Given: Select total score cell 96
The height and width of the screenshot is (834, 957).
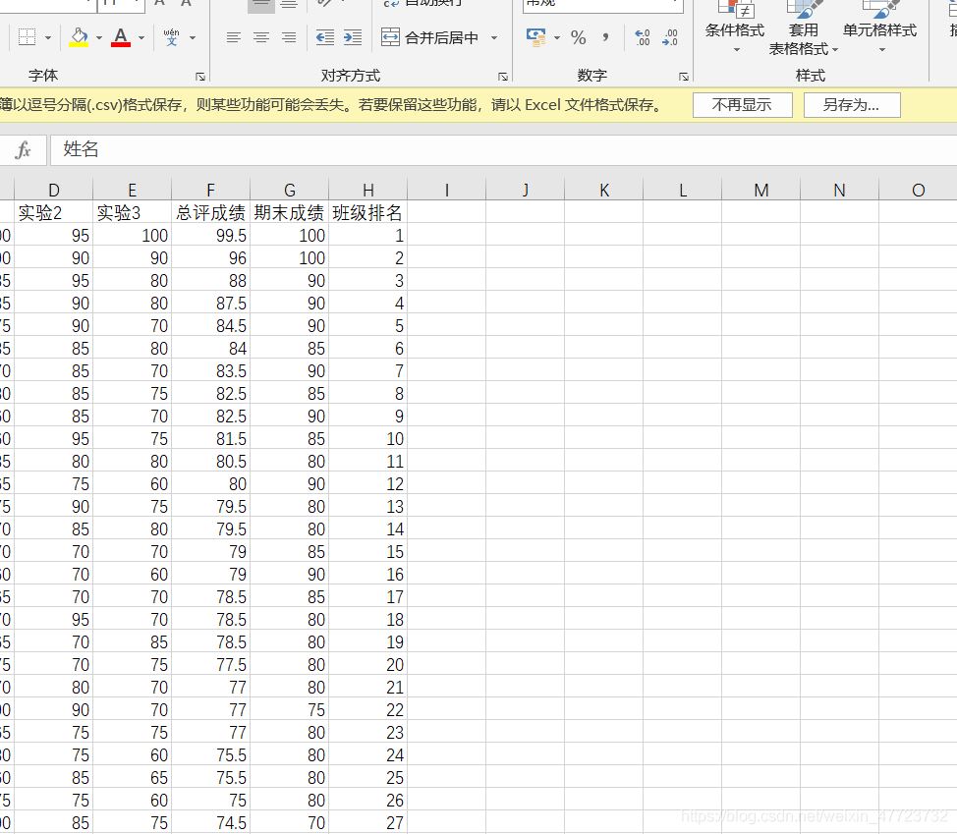Looking at the screenshot, I should 210,258.
